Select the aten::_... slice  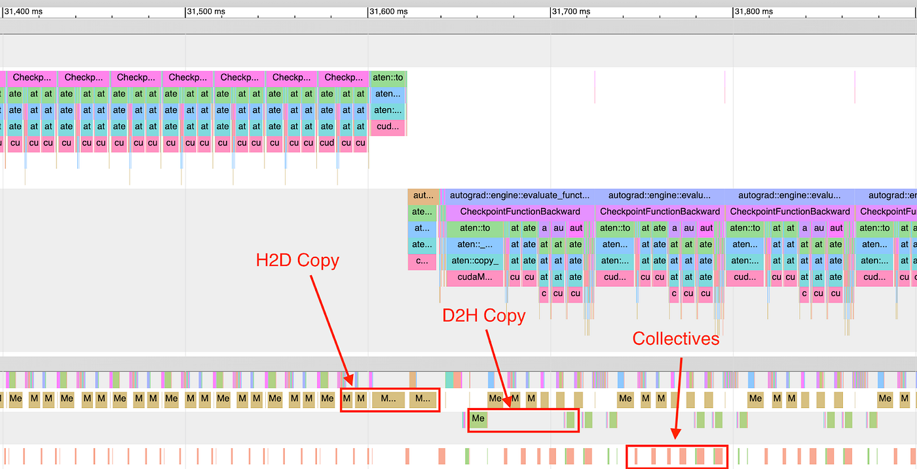tap(476, 245)
